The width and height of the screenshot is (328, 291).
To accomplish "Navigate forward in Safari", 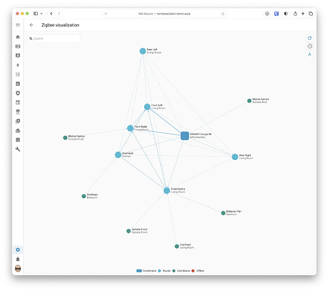I will point(59,13).
